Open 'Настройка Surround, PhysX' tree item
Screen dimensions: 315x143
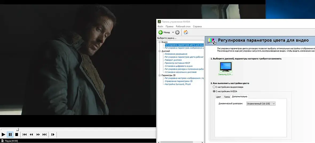(x=178, y=84)
